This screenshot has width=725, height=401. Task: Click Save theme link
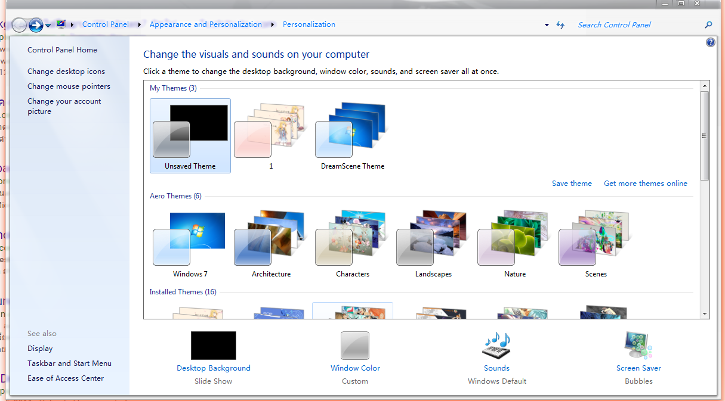[572, 184]
